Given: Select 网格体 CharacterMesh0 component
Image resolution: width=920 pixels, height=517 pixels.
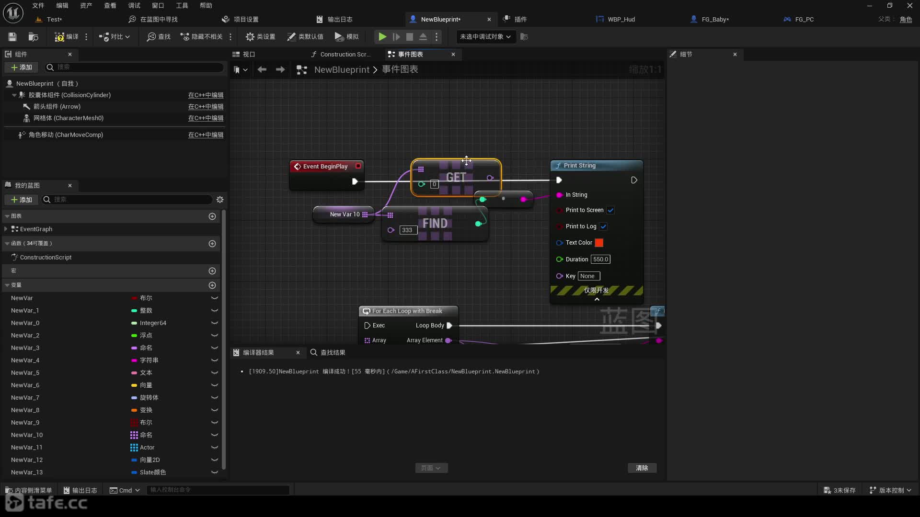Looking at the screenshot, I should pos(69,118).
